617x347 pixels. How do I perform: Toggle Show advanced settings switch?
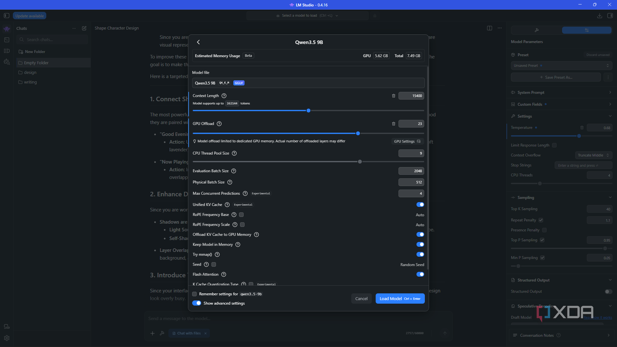point(197,303)
